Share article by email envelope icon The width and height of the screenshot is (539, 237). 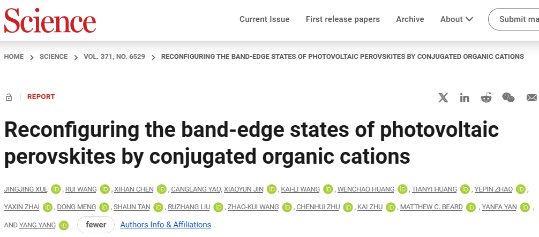pos(531,97)
